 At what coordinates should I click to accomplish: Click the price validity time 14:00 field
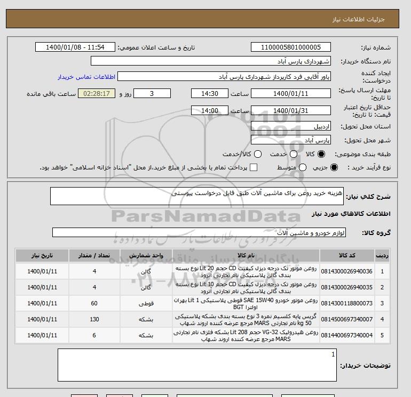tap(209, 110)
